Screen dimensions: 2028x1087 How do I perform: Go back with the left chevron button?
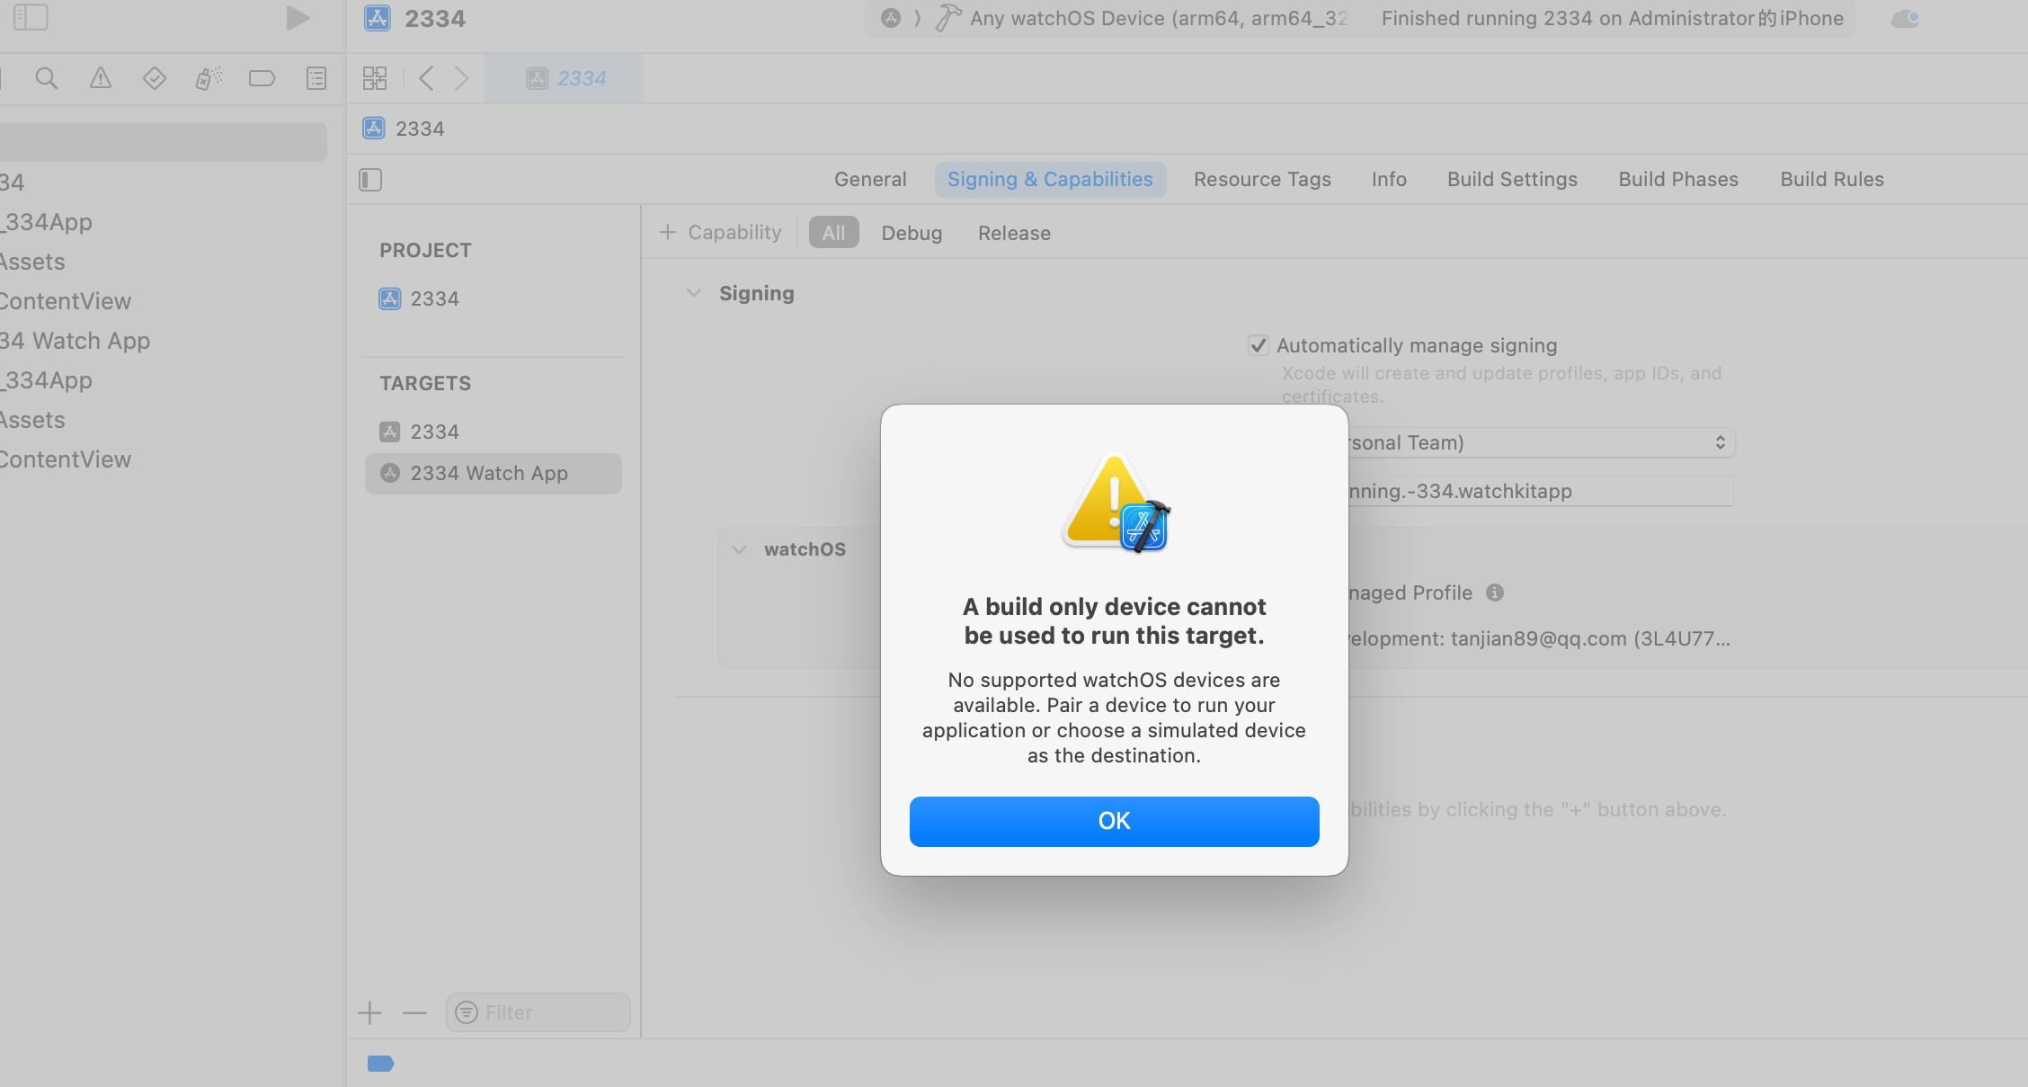coord(426,78)
